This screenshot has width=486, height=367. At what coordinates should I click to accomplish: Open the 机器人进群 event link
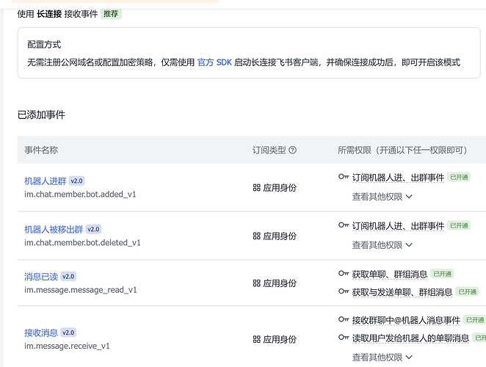click(x=45, y=181)
